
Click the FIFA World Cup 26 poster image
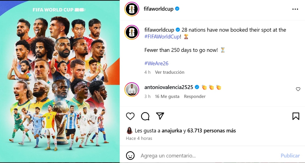(x=60, y=81)
